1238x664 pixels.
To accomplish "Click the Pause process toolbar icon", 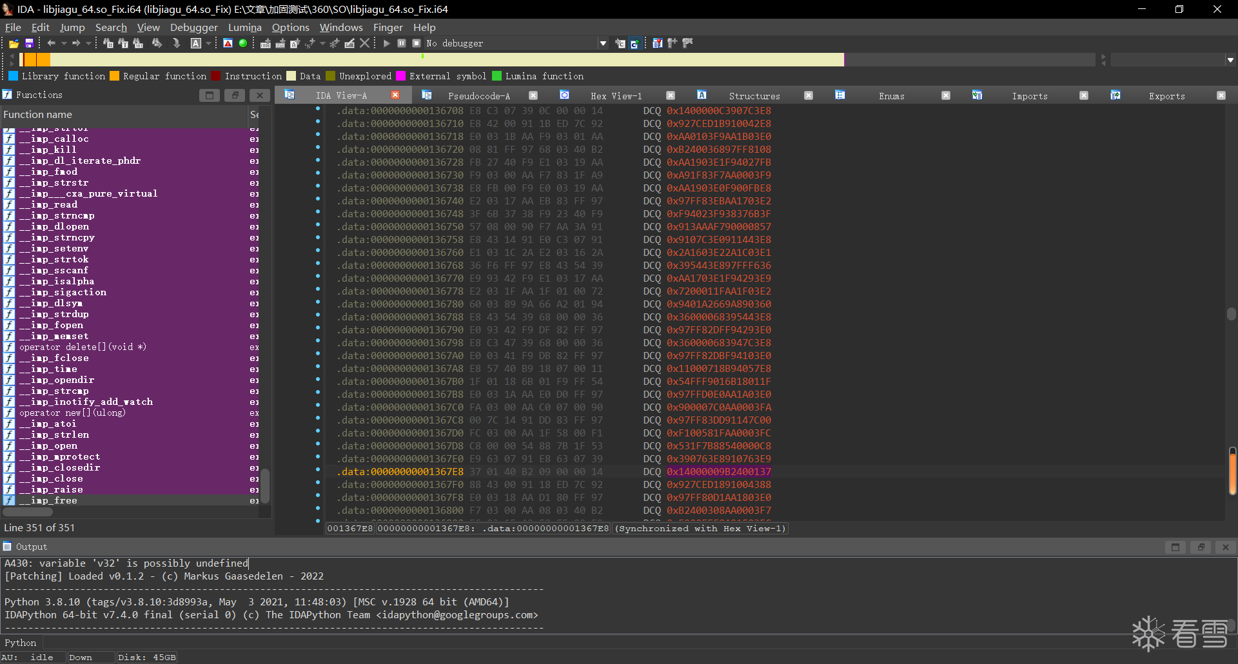I will 402,43.
